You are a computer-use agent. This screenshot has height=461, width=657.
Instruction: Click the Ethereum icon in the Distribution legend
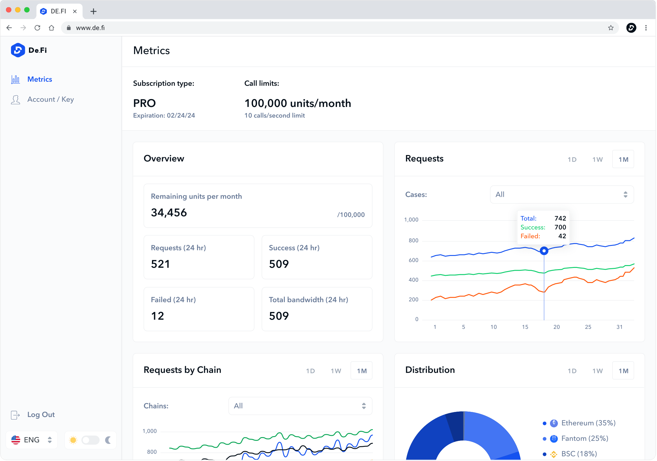554,423
